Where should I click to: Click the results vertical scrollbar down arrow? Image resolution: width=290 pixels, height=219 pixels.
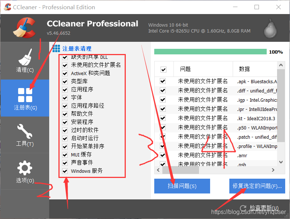coord(281,162)
